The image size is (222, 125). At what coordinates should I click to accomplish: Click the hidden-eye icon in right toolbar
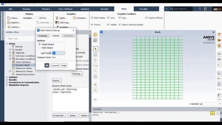pyautogui.click(x=219, y=59)
